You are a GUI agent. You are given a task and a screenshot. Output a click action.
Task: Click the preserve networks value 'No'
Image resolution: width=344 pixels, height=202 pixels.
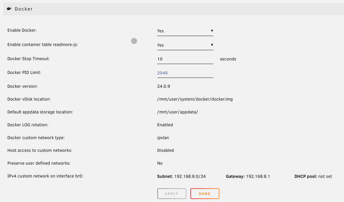160,163
